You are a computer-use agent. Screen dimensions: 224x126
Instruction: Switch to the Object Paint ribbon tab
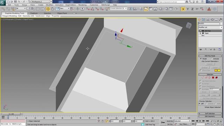(x=62, y=13)
